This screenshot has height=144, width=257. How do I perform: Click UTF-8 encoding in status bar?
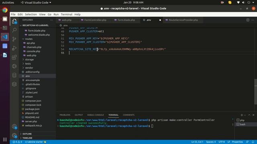tap(222, 142)
